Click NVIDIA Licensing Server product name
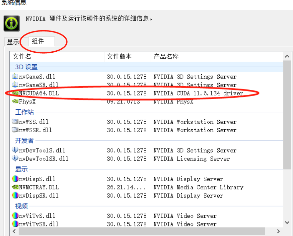Image resolution: width=293 pixels, height=236 pixels. click(x=191, y=158)
